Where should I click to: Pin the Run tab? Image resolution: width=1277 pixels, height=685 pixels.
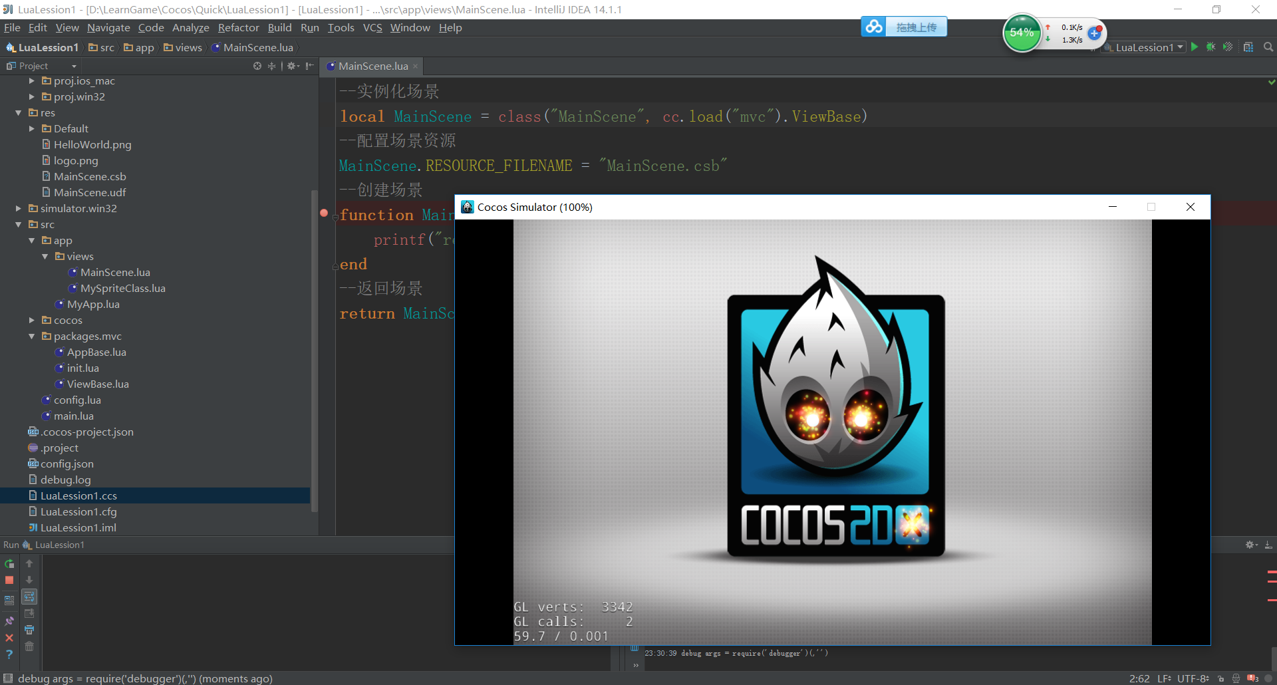tap(9, 621)
